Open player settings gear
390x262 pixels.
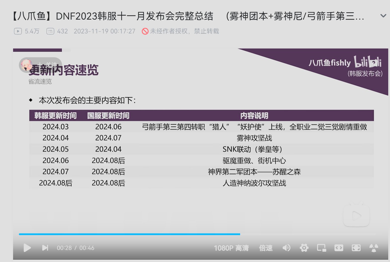pyautogui.click(x=304, y=248)
